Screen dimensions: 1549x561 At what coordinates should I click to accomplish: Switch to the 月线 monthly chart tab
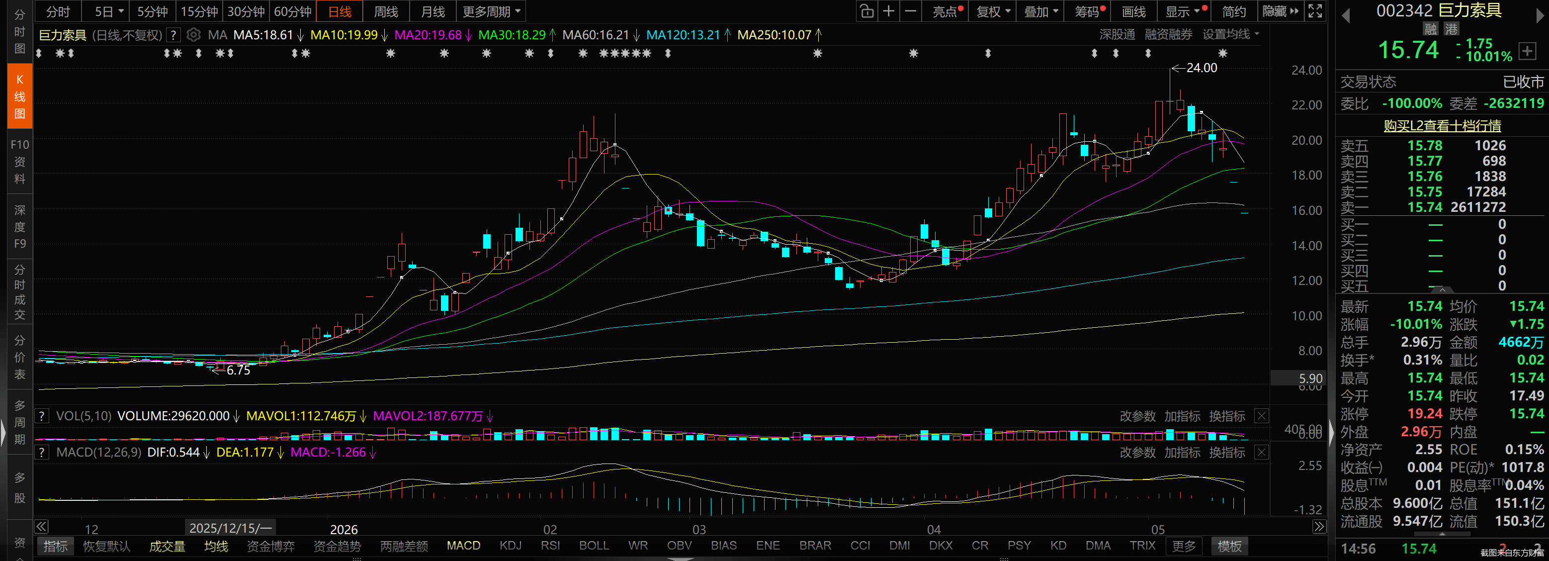[433, 11]
